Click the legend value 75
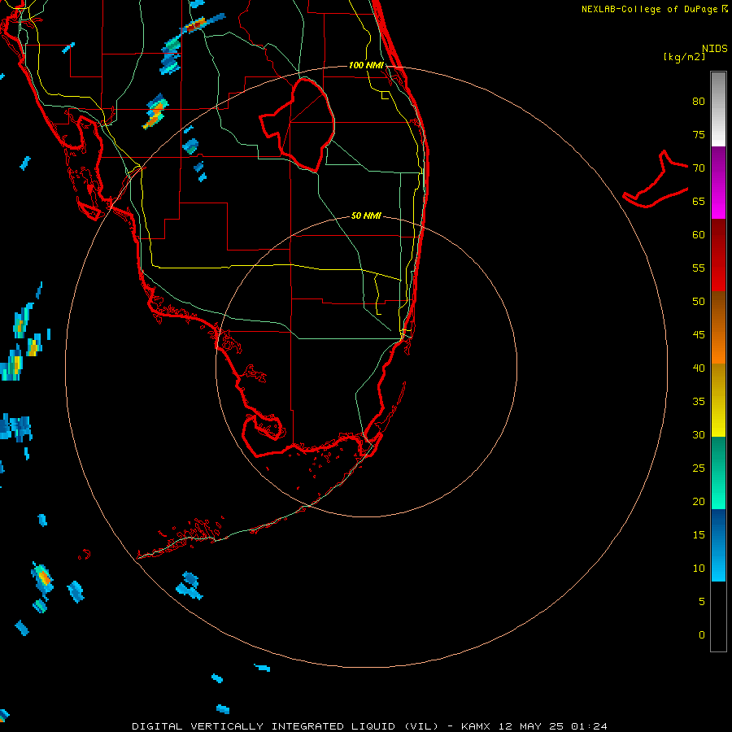 tap(699, 134)
